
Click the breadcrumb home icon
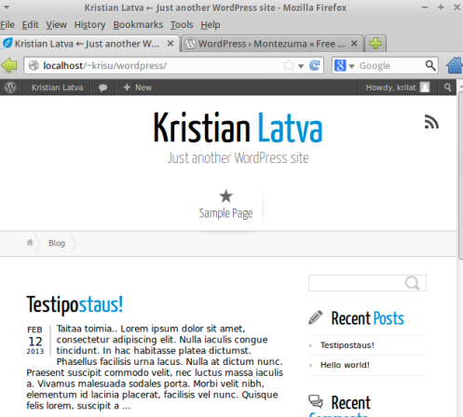(30, 243)
